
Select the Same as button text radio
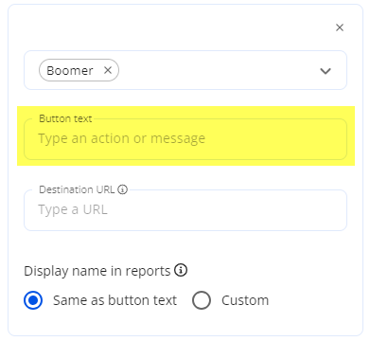pyautogui.click(x=33, y=300)
